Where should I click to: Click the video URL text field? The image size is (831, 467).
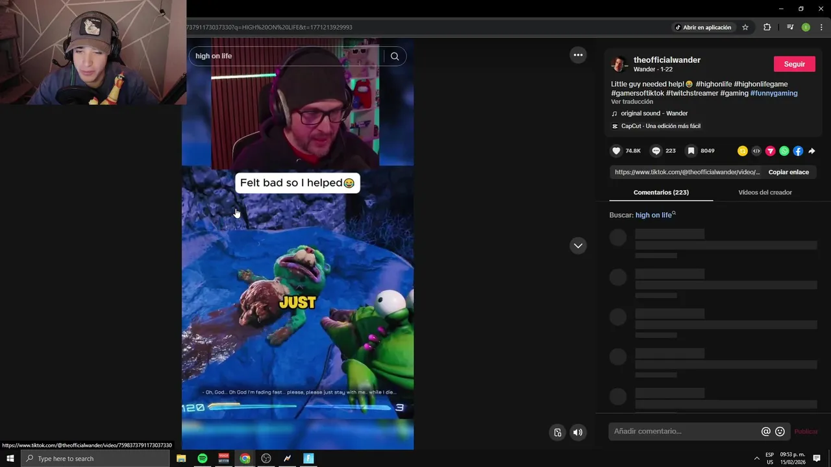click(x=687, y=172)
